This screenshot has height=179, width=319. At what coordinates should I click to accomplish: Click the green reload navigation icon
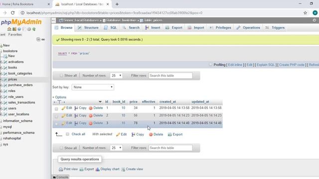pyautogui.click(x=34, y=29)
